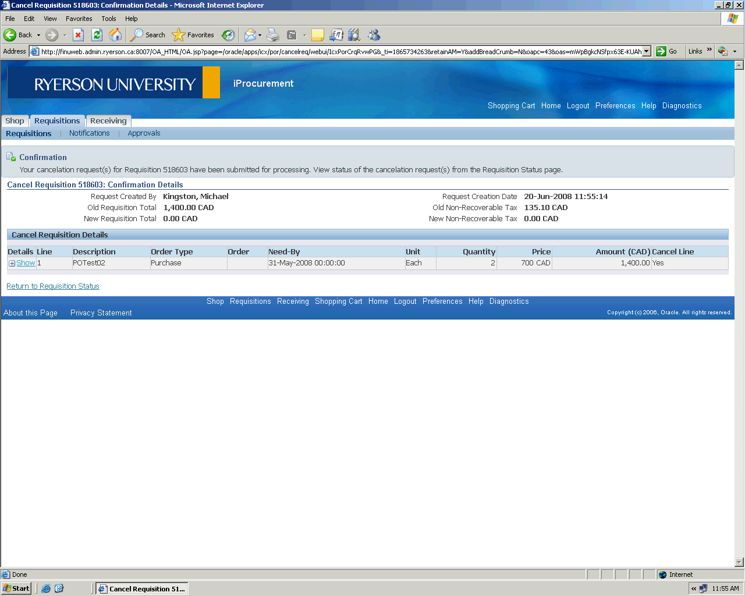Click the Search magnifier toolbar button

(x=148, y=35)
